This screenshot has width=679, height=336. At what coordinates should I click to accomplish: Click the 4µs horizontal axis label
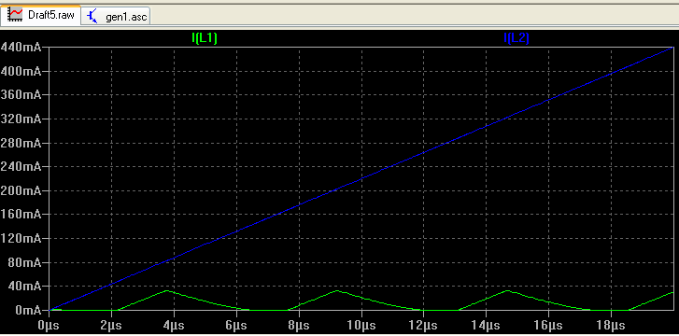pos(174,325)
